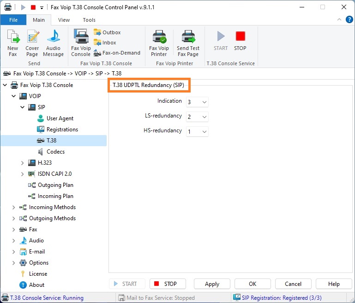Expand the Fax tree node

(x=13, y=229)
